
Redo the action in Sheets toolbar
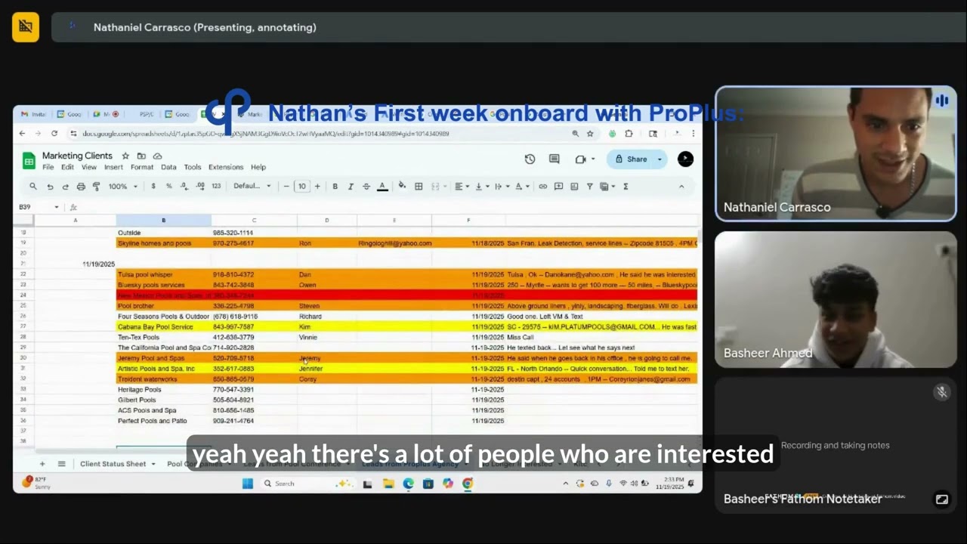click(65, 187)
